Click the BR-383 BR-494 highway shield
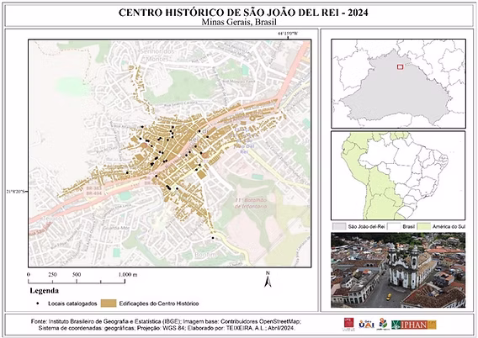Image resolution: width=478 pixels, height=338 pixels. coord(94,191)
